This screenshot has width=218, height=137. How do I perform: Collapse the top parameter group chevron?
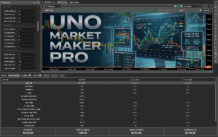coord(38,7)
